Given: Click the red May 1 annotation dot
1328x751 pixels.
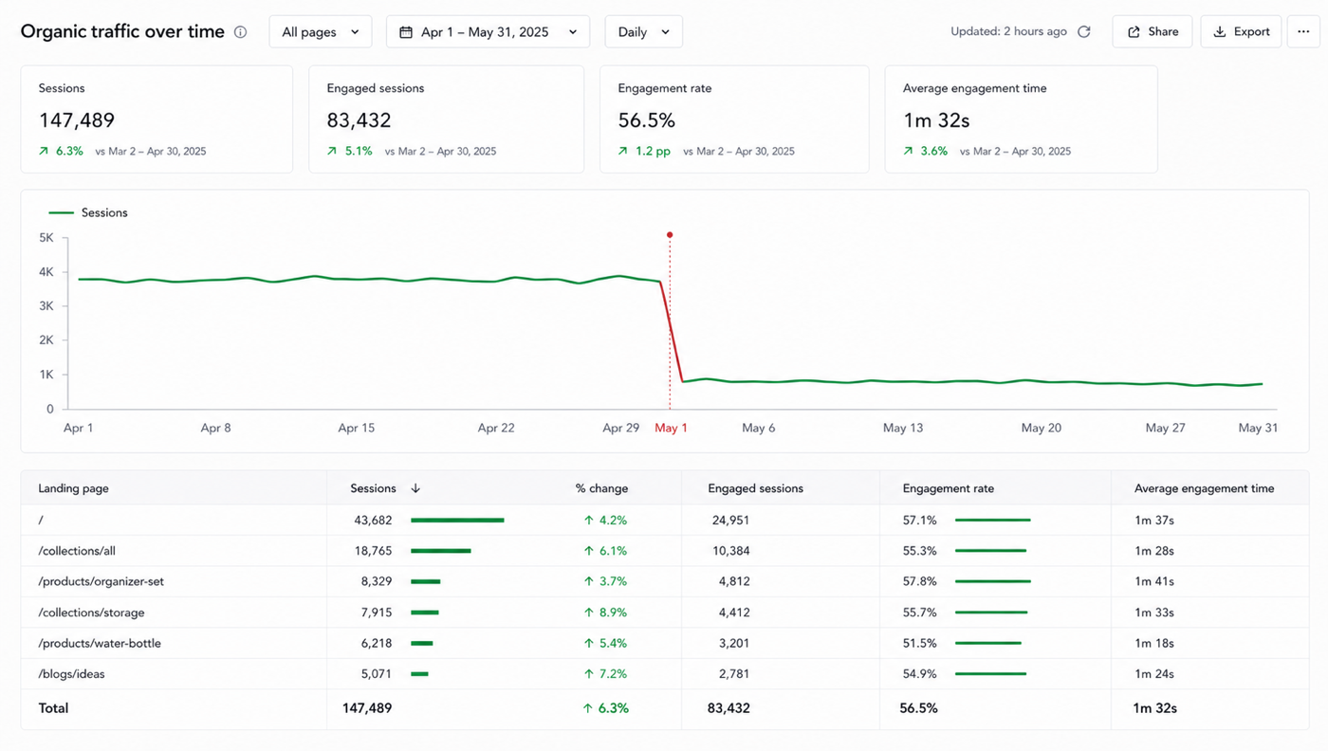Looking at the screenshot, I should (x=670, y=234).
